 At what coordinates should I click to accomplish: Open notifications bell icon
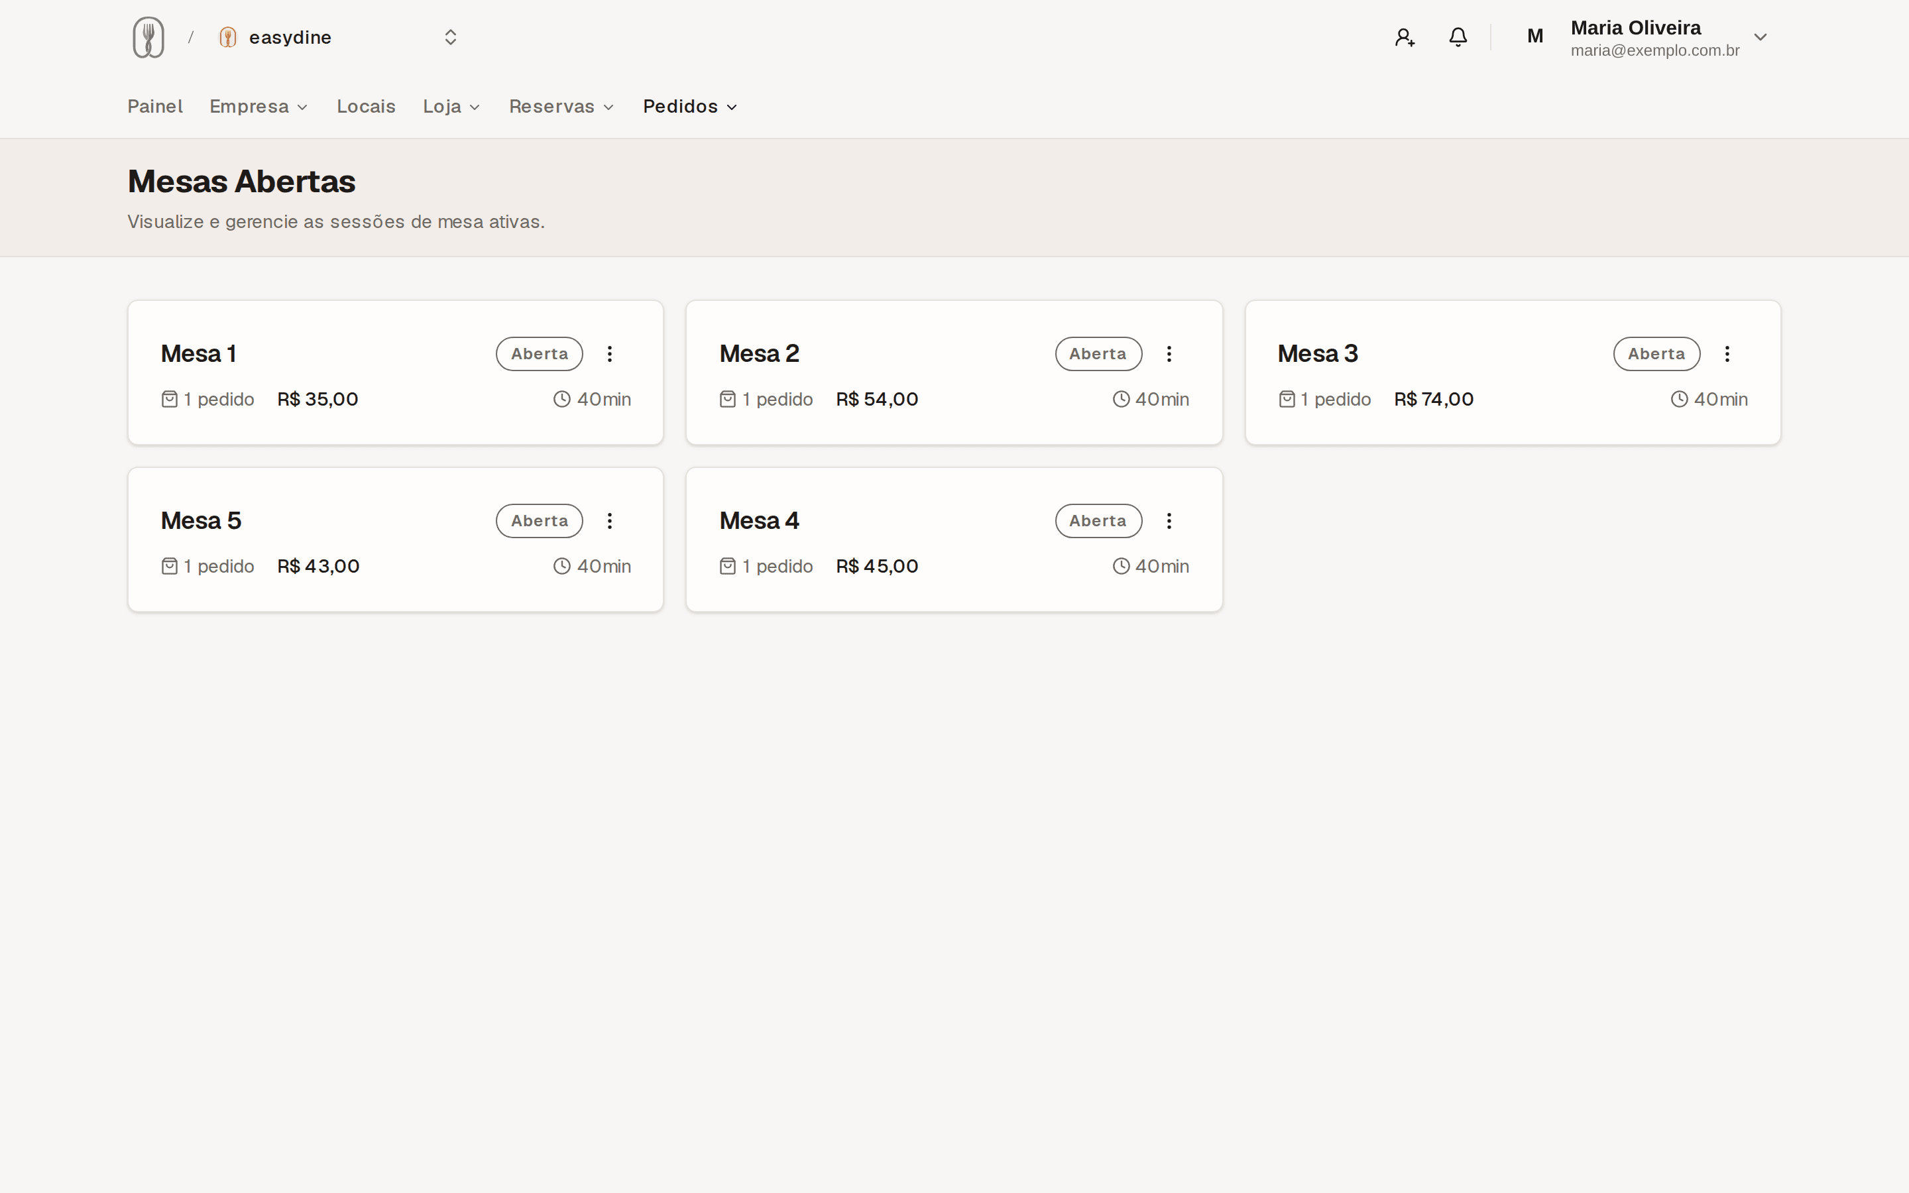(x=1458, y=37)
